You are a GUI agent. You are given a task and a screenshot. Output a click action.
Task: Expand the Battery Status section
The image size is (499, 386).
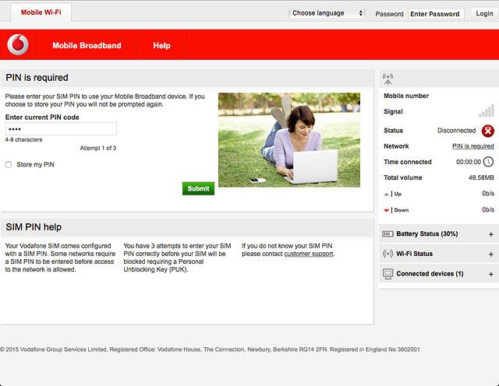coord(490,234)
